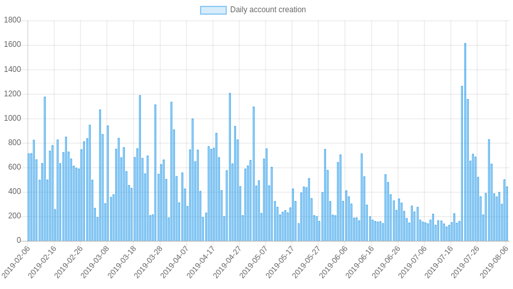Image resolution: width=513 pixels, height=289 pixels.
Task: Click x-axis date 2019-03-08
Action: (96, 262)
